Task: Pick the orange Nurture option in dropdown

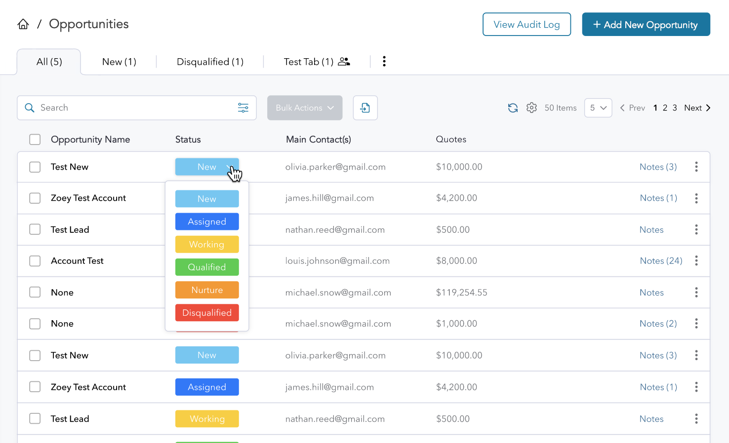Action: pos(207,290)
